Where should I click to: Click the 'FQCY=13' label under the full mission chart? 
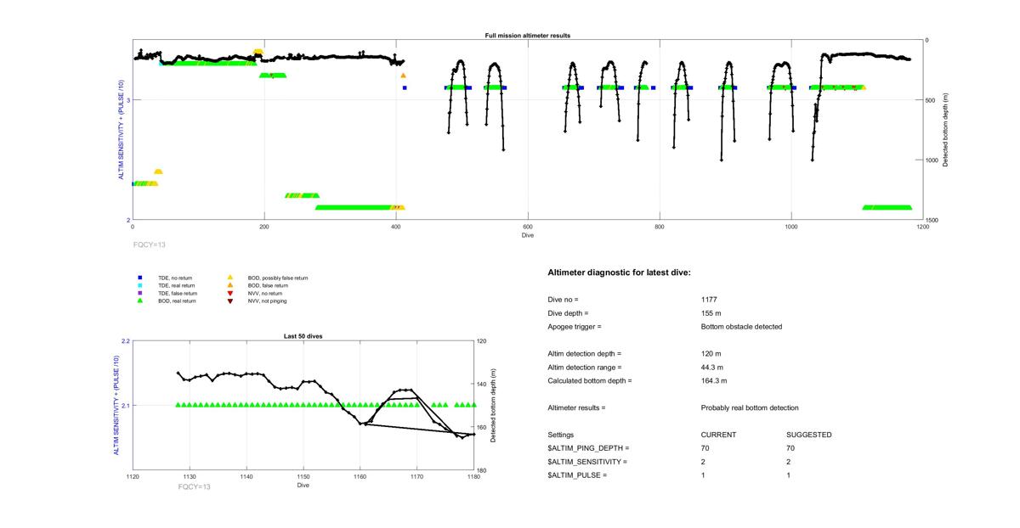[149, 244]
